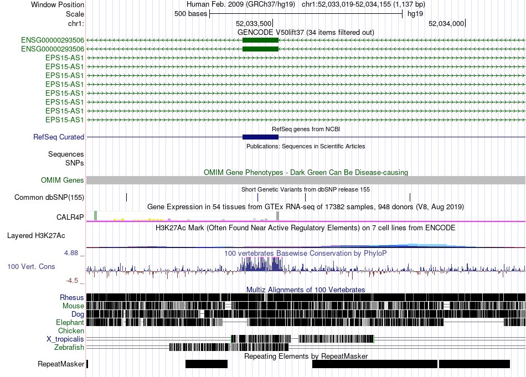Click the 4.88 PhyloP maximum value
The image size is (526, 377).
pos(71,253)
